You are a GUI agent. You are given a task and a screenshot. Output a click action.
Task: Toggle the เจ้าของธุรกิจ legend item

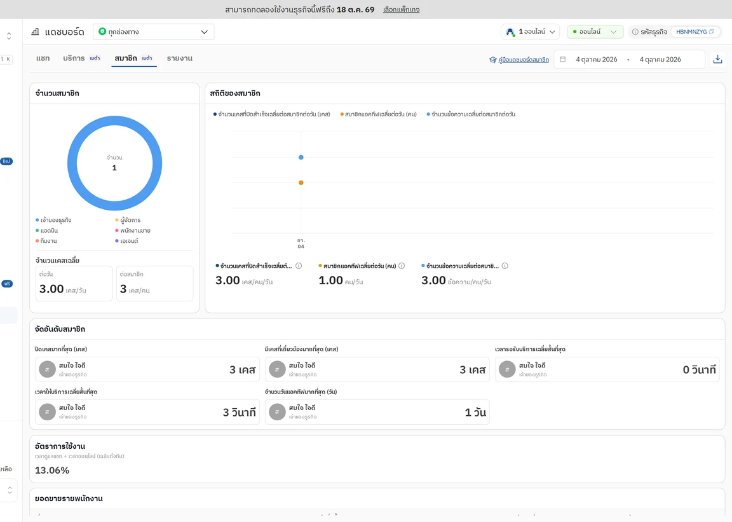53,220
